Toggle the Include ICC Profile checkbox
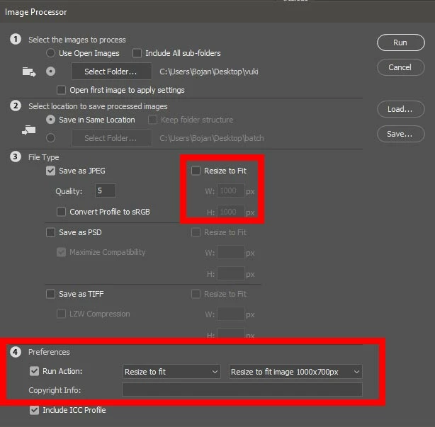Image resolution: width=435 pixels, height=427 pixels. pyautogui.click(x=34, y=410)
